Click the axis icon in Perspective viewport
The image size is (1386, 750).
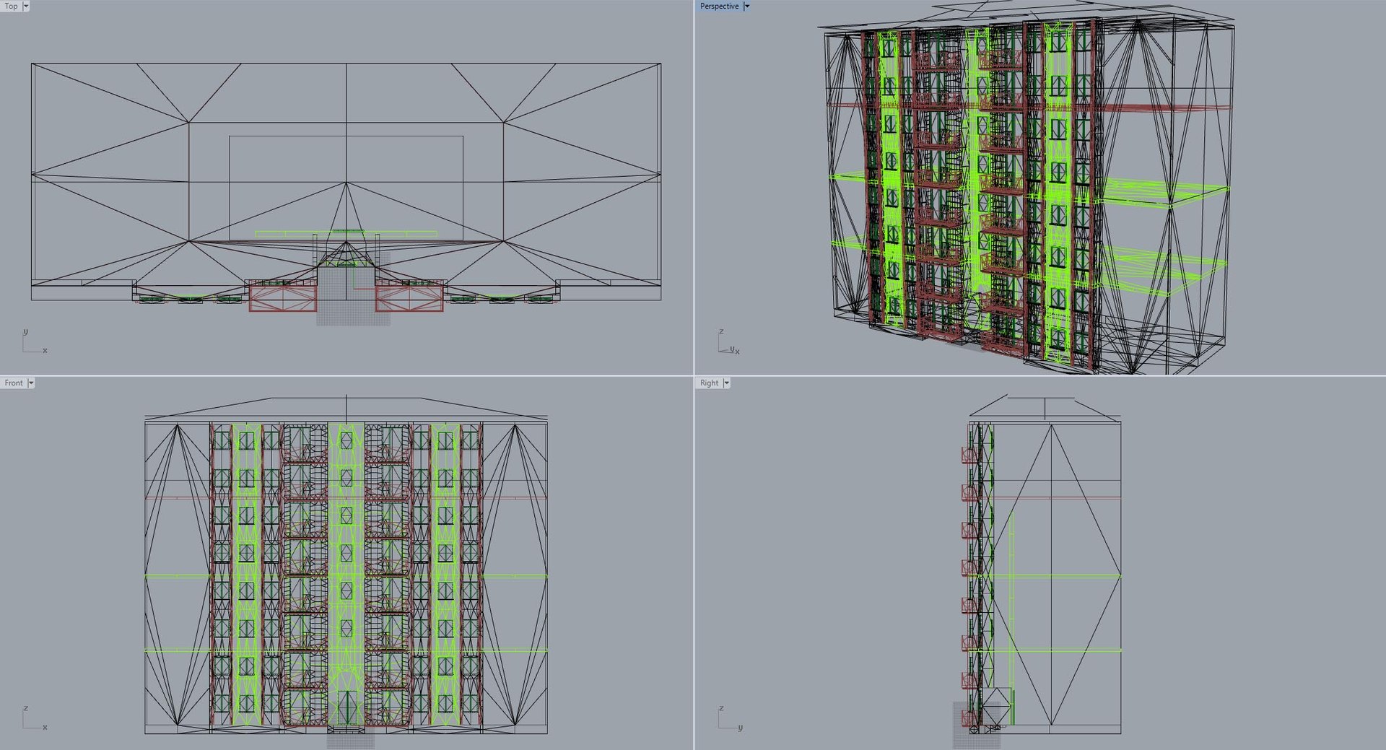[729, 342]
